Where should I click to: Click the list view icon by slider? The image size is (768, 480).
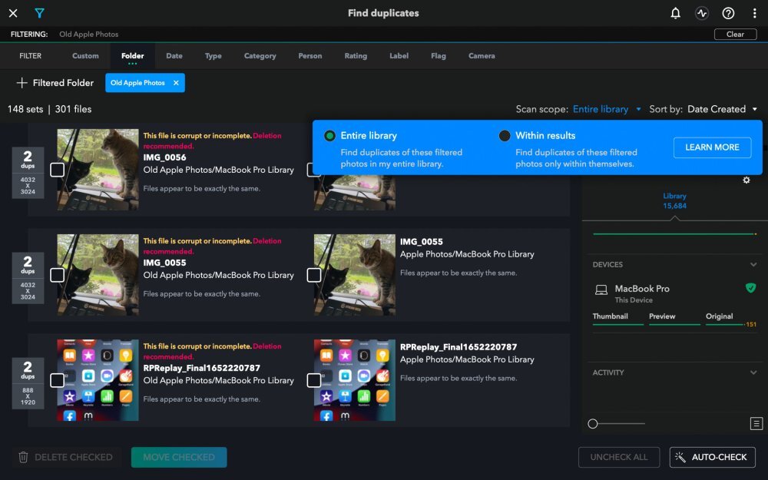pos(756,424)
